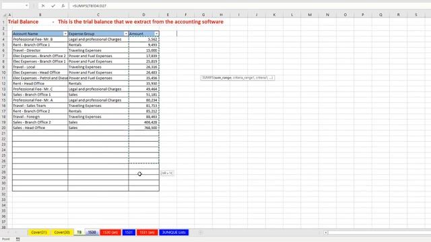The height and width of the screenshot is (242, 431).
Task: Click amount cell 406,428
Action: [x=143, y=122]
